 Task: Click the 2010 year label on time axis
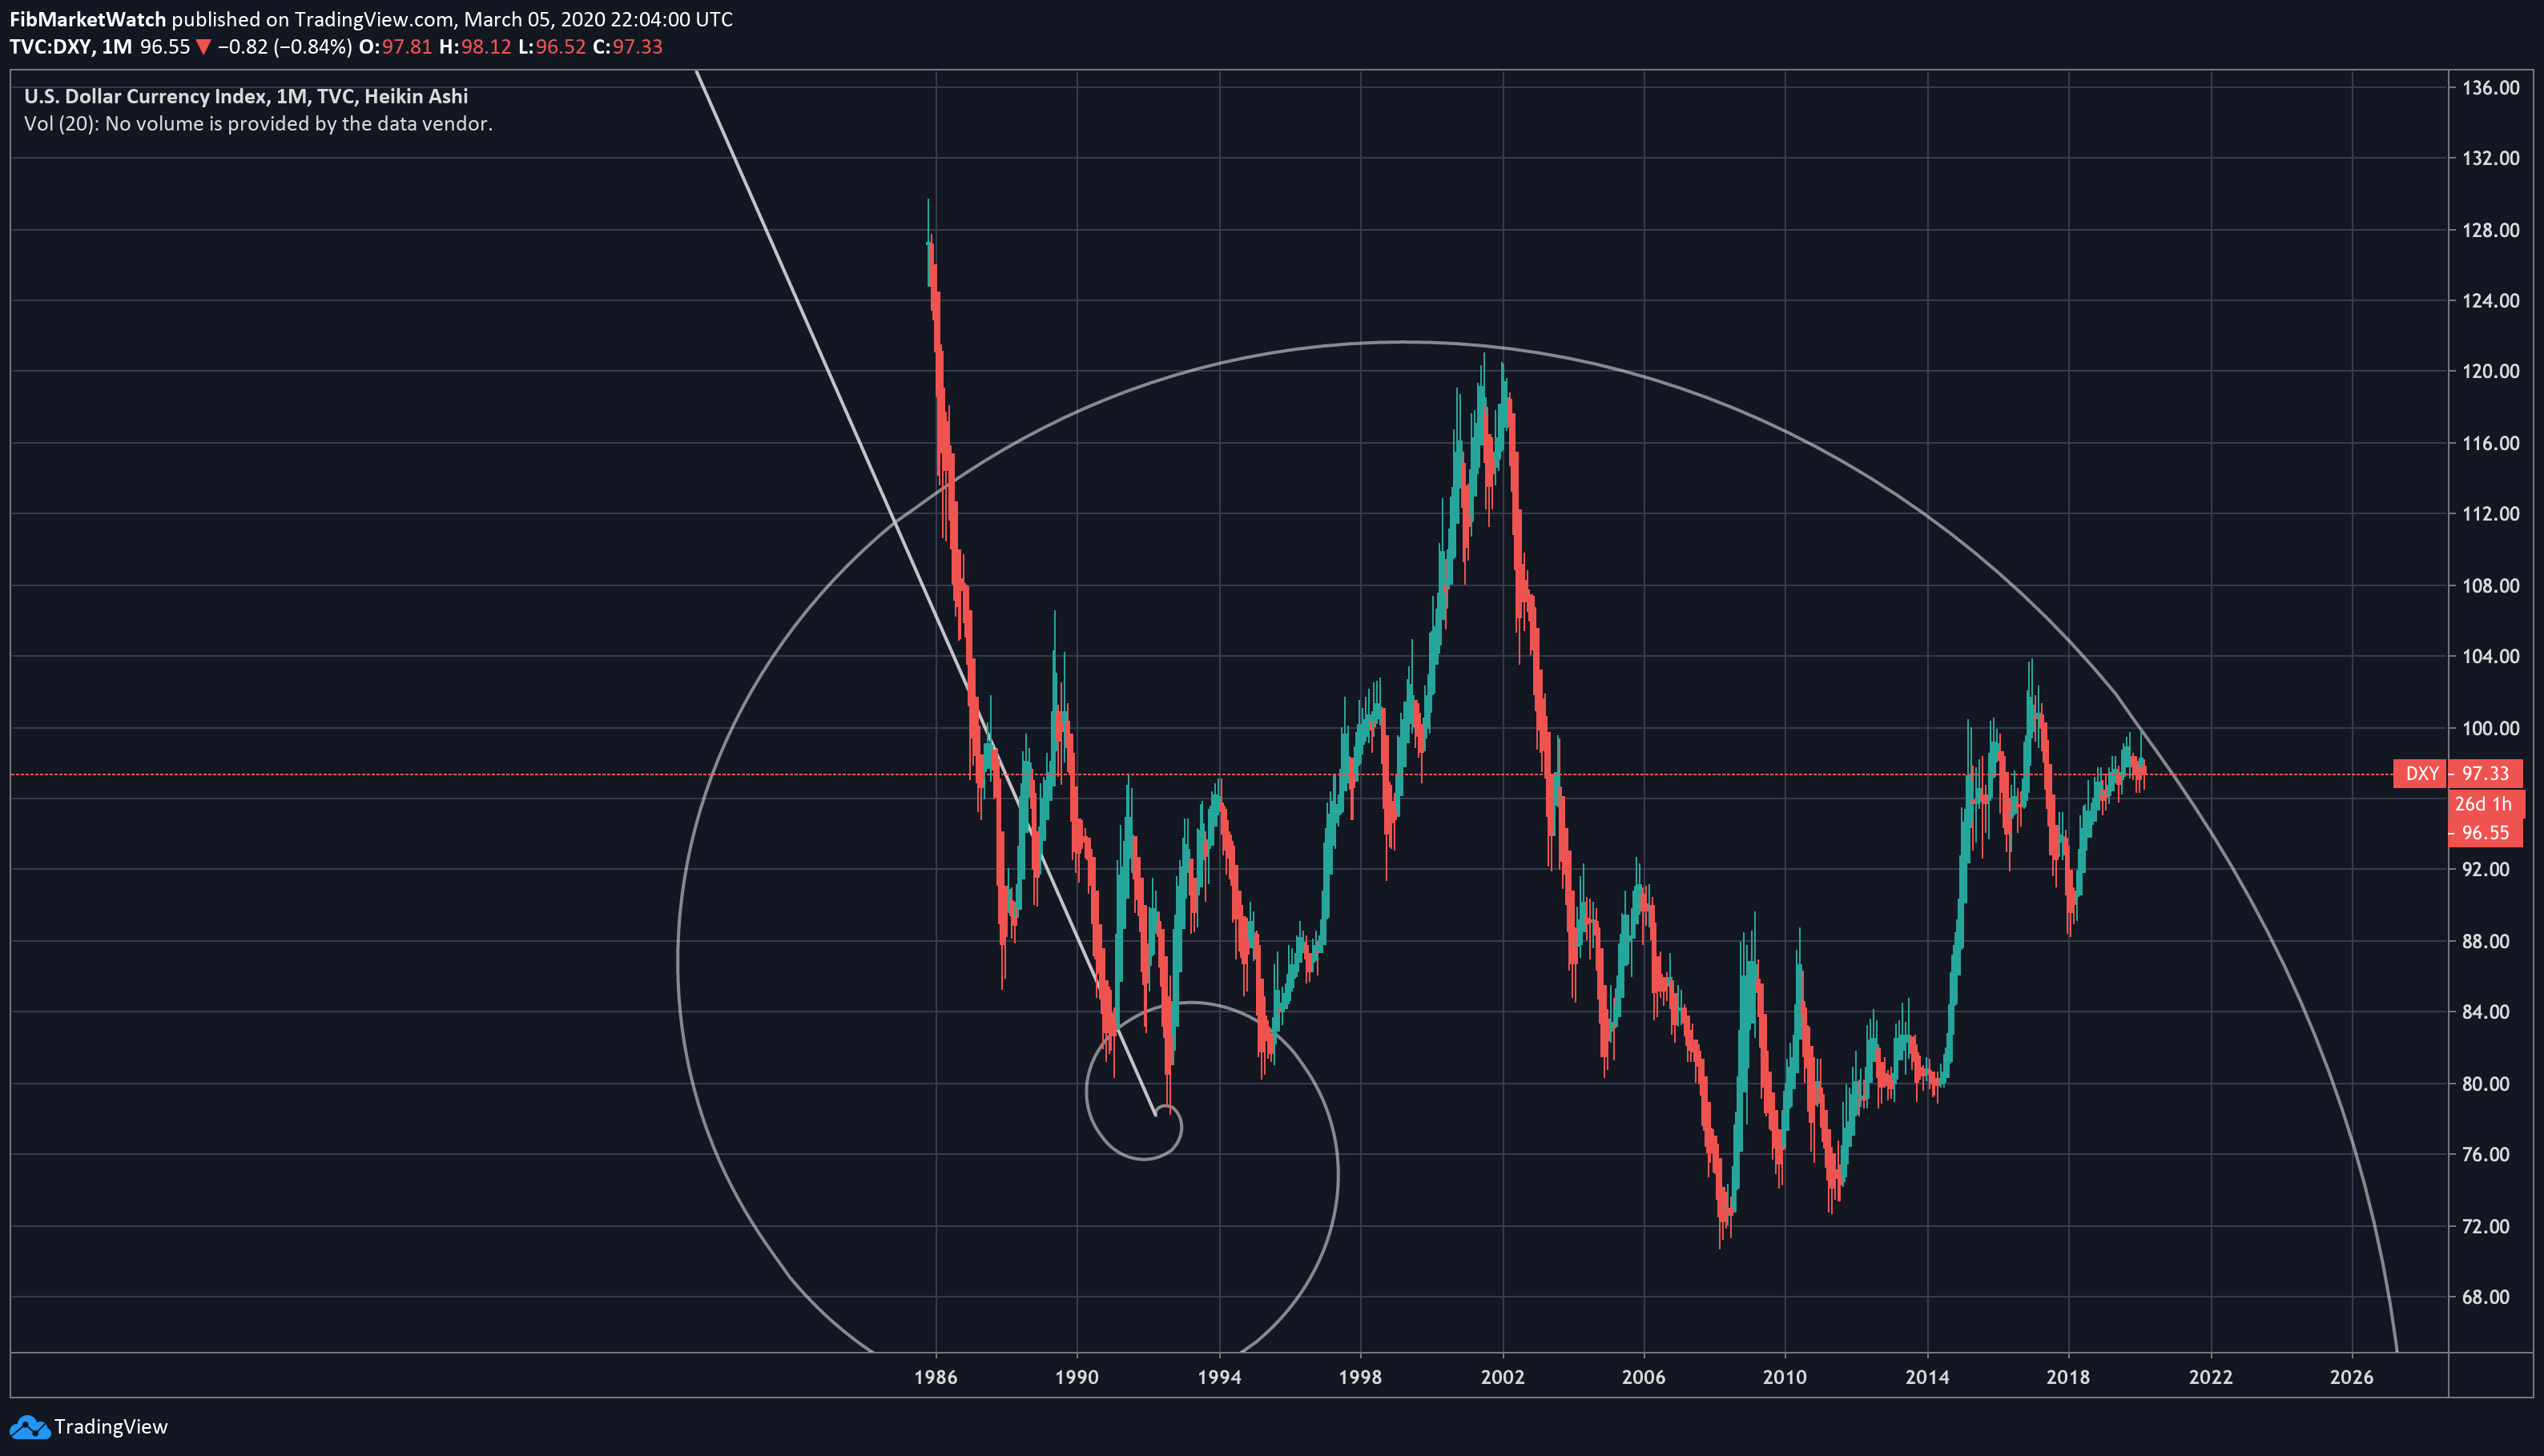click(1785, 1377)
